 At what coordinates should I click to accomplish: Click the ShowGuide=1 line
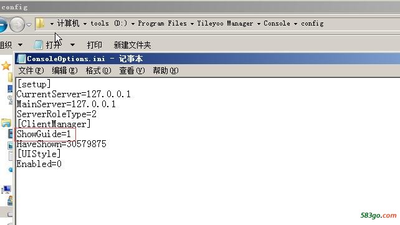(44, 134)
